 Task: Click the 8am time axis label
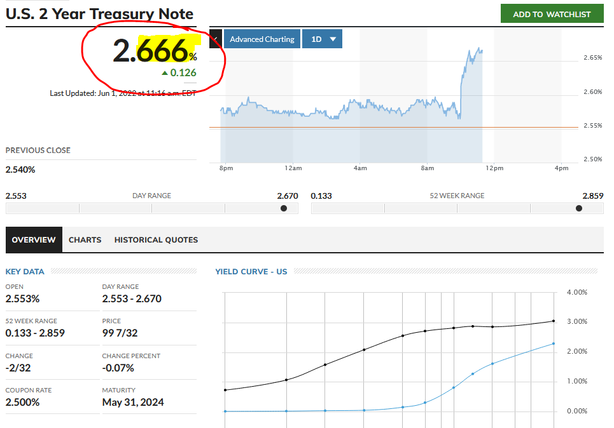pyautogui.click(x=428, y=168)
